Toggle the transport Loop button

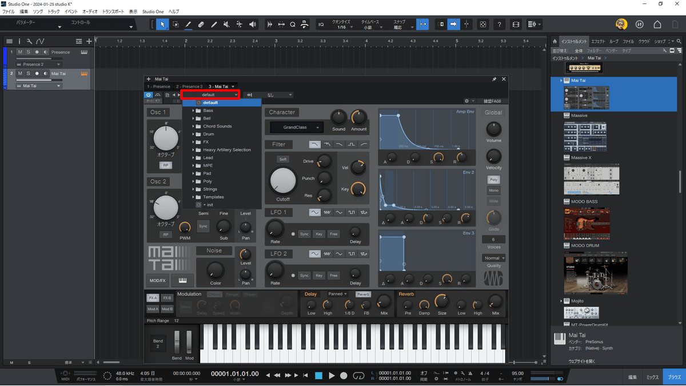point(358,375)
